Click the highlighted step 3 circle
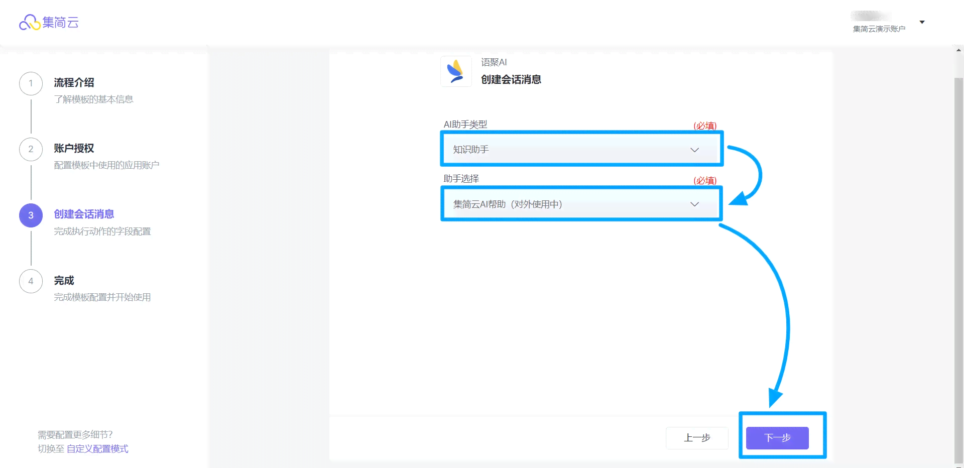 [31, 215]
